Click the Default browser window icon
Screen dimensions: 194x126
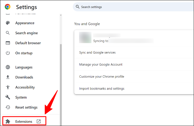pyautogui.click(x=8, y=43)
